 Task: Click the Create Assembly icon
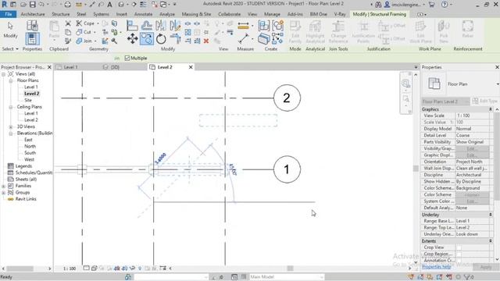[264, 26]
